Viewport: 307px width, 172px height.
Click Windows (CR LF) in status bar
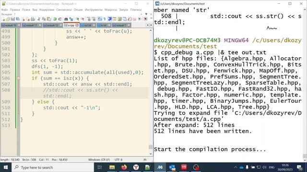point(99,160)
